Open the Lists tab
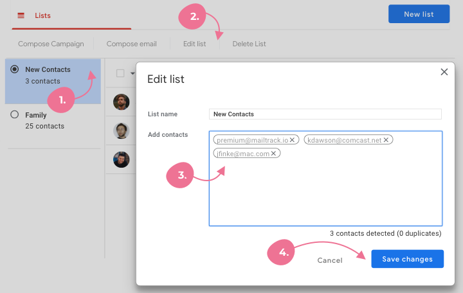This screenshot has height=293, width=463. (43, 15)
